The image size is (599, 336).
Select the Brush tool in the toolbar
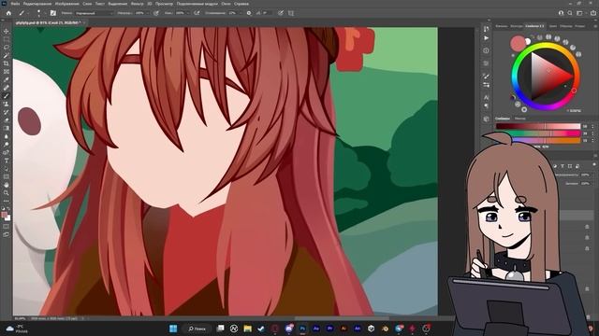(7, 95)
